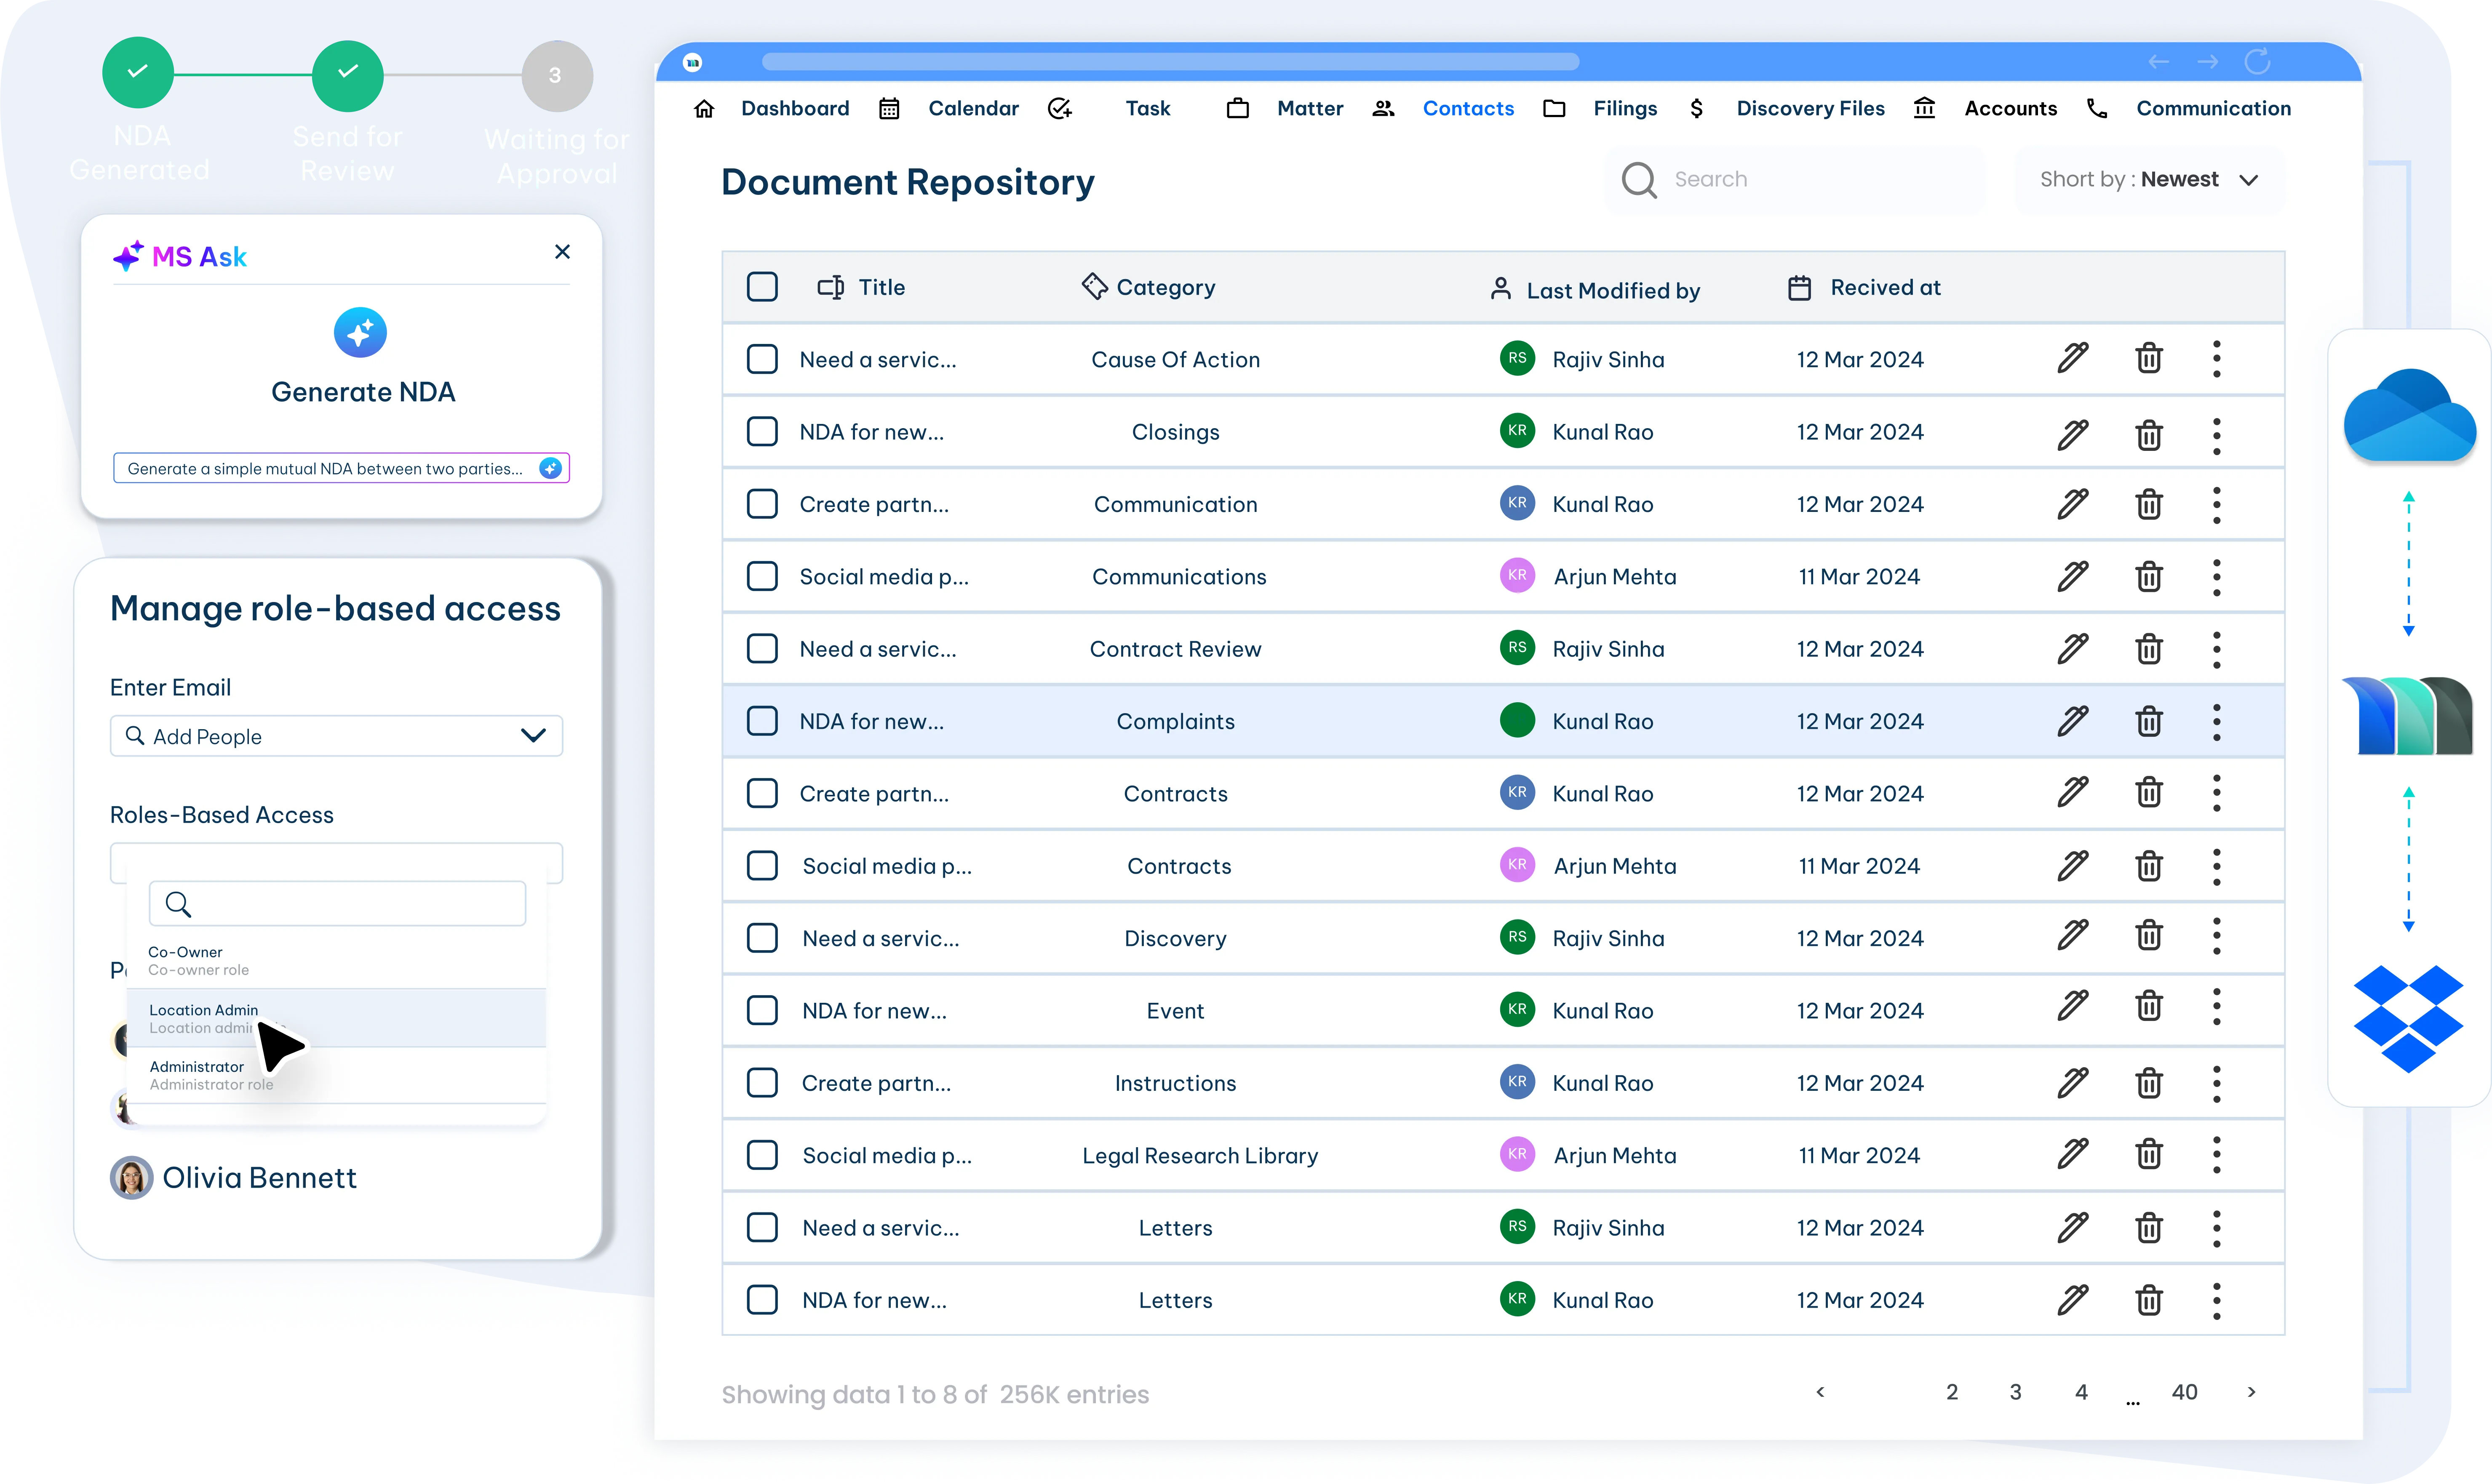This screenshot has width=2492, height=1484.
Task: Open the Task tab
Action: click(1148, 108)
